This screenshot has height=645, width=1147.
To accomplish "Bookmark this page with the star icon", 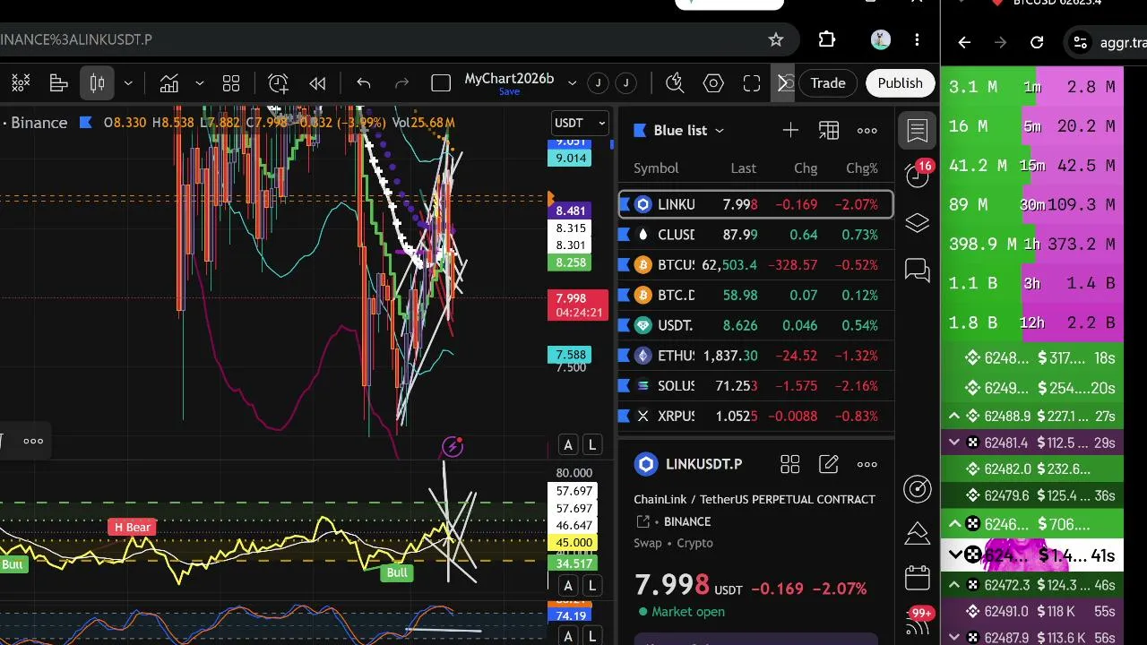I will (x=776, y=39).
